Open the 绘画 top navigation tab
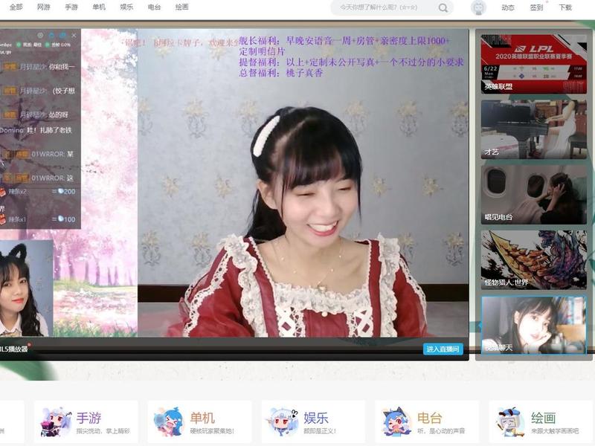 point(181,7)
